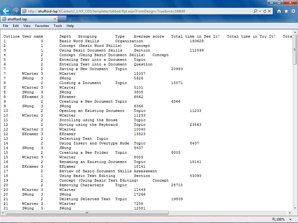Open a new blank tab

point(62,19)
